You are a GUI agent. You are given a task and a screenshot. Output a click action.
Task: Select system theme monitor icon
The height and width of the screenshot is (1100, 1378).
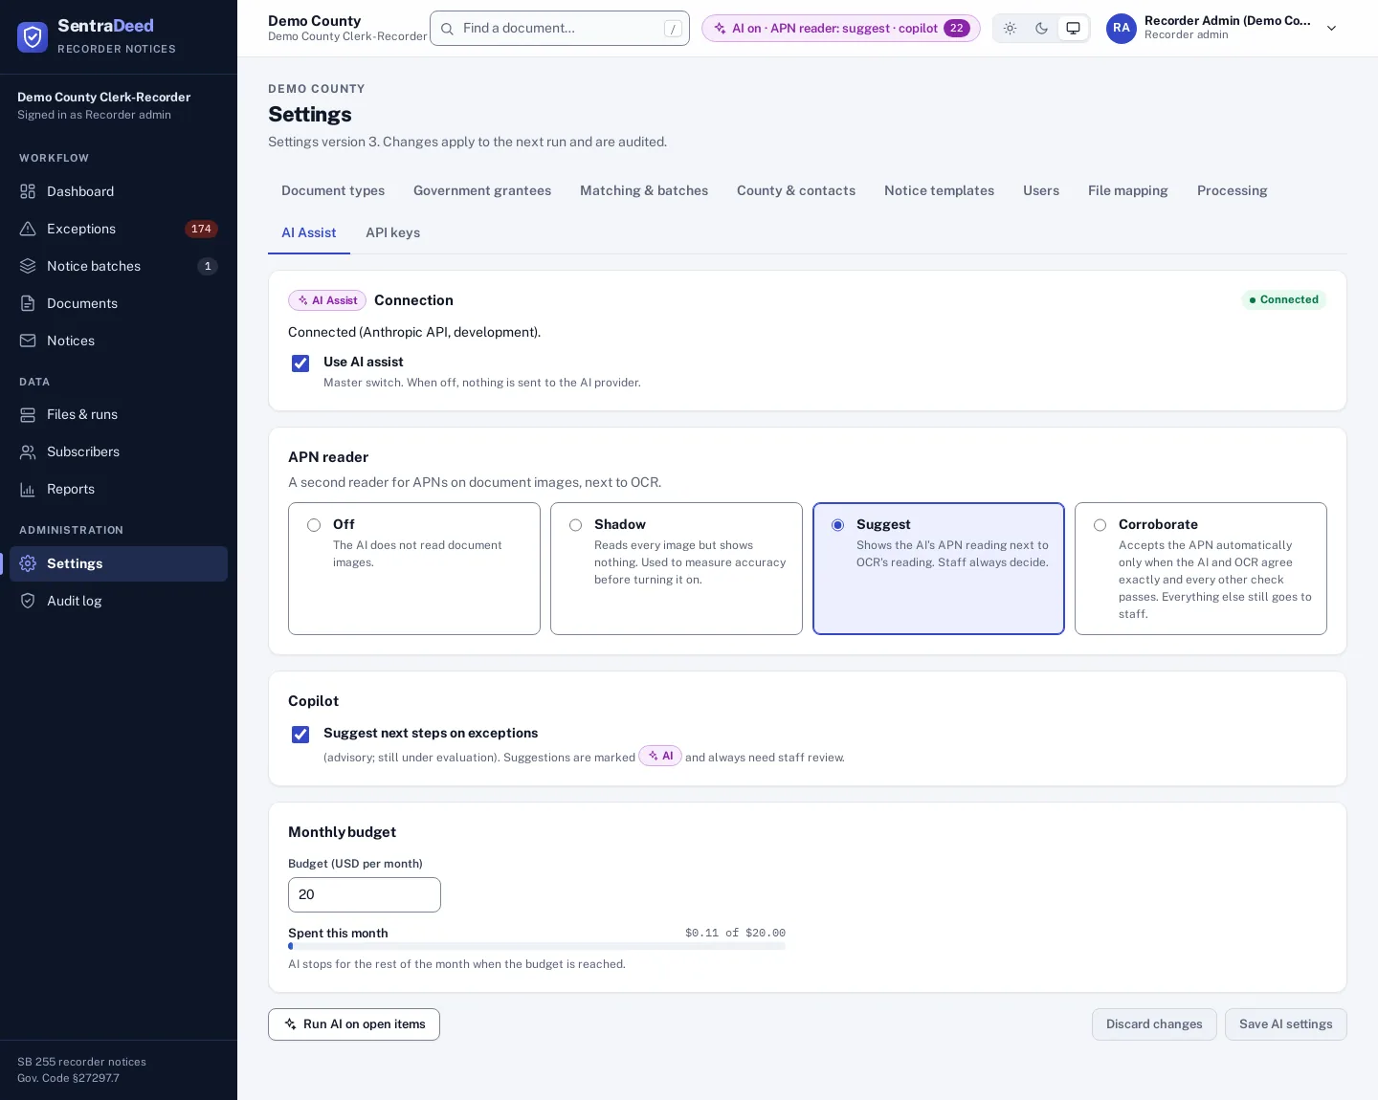pos(1074,29)
